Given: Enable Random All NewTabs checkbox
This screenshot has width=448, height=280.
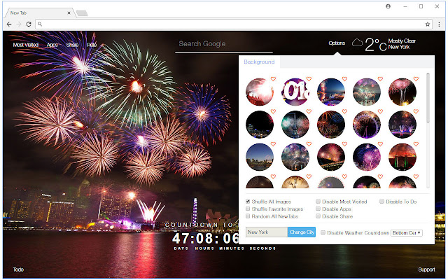Looking at the screenshot, I should (x=248, y=216).
